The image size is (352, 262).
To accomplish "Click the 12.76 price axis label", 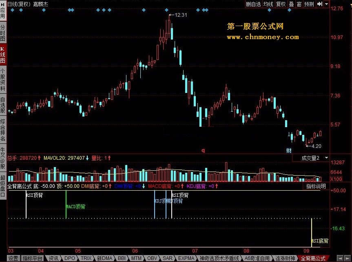I will pos(337,8).
